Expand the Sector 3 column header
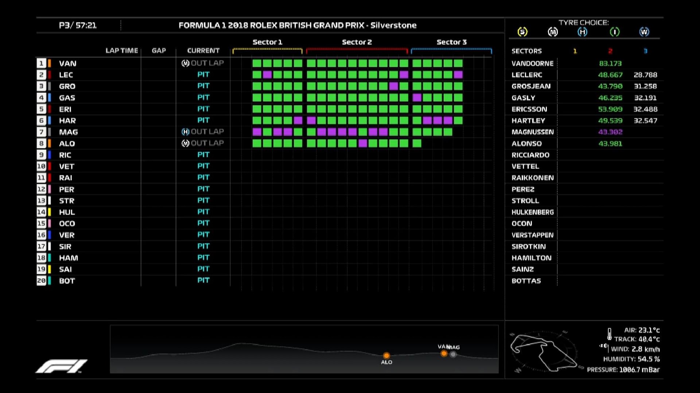 [452, 42]
